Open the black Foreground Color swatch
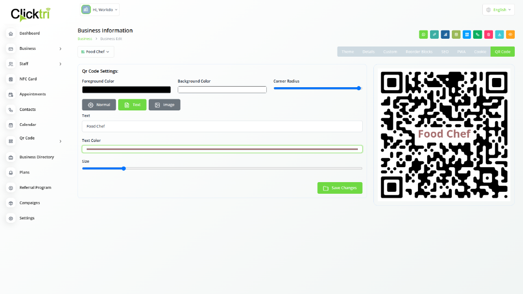The width and height of the screenshot is (523, 294). (126, 90)
